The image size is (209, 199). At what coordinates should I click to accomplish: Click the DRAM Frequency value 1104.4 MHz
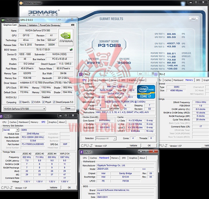[x=201, y=102]
